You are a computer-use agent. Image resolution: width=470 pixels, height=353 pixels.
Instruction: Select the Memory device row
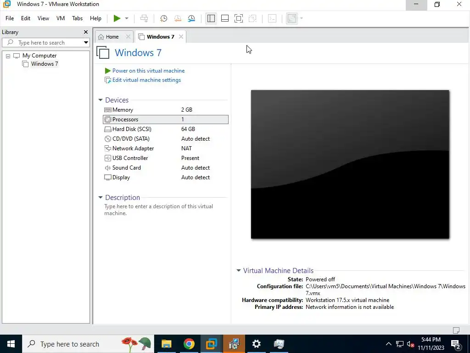coord(165,110)
